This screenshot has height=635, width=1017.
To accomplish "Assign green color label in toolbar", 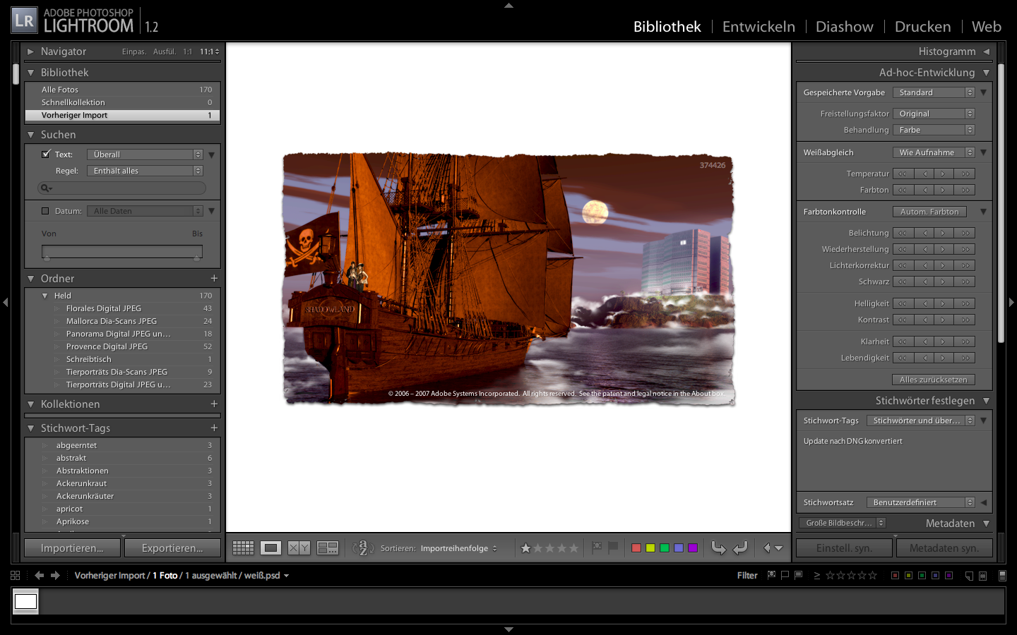I will coord(665,548).
